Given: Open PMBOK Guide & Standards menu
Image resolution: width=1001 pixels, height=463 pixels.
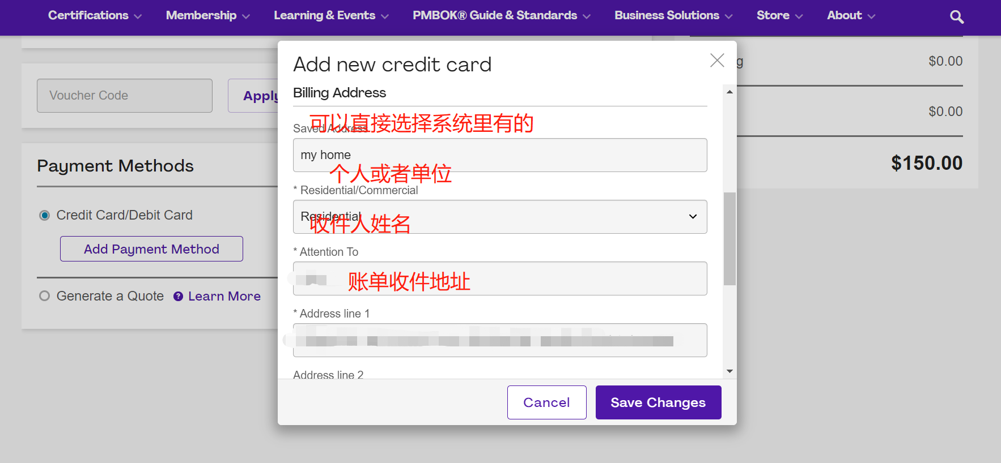Looking at the screenshot, I should coord(501,16).
